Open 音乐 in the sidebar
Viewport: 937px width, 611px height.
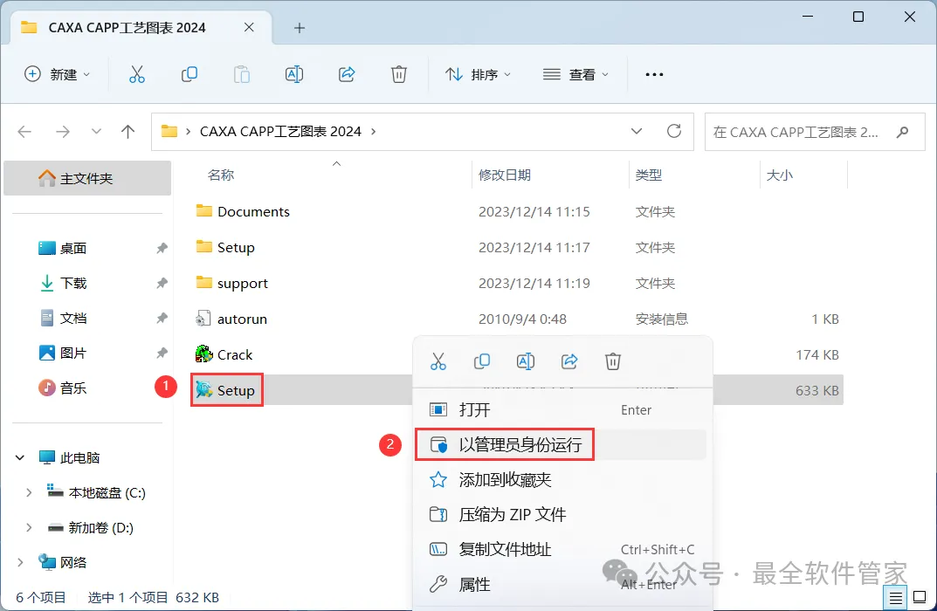(72, 388)
